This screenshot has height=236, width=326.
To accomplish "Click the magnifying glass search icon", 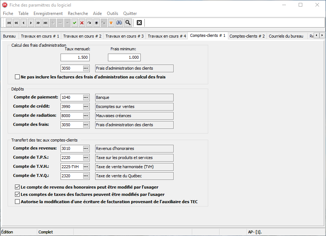I will pyautogui.click(x=128, y=23).
